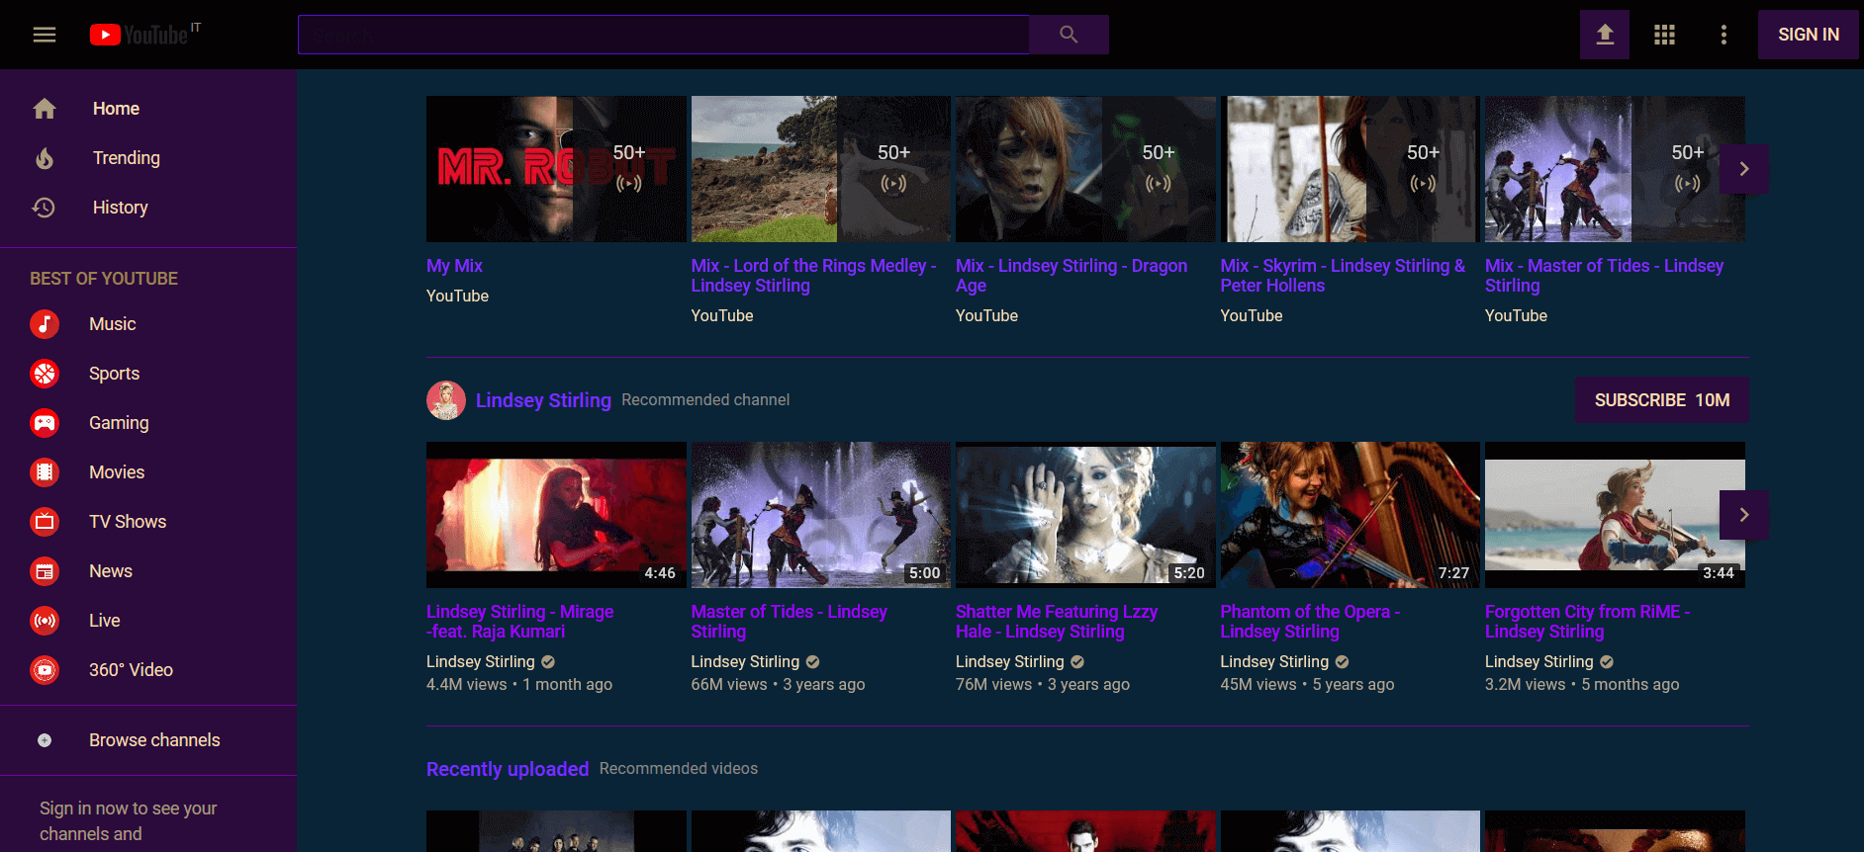The width and height of the screenshot is (1864, 852).
Task: Select News in sidebar
Action: [x=148, y=571]
